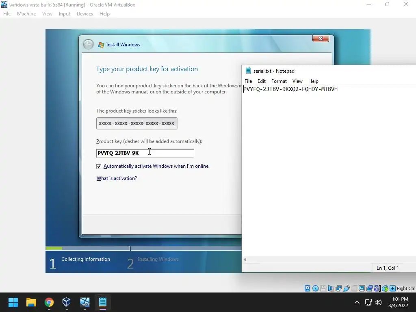Click the VirtualBox window title bar icon
416x312 pixels.
pyautogui.click(x=4, y=4)
